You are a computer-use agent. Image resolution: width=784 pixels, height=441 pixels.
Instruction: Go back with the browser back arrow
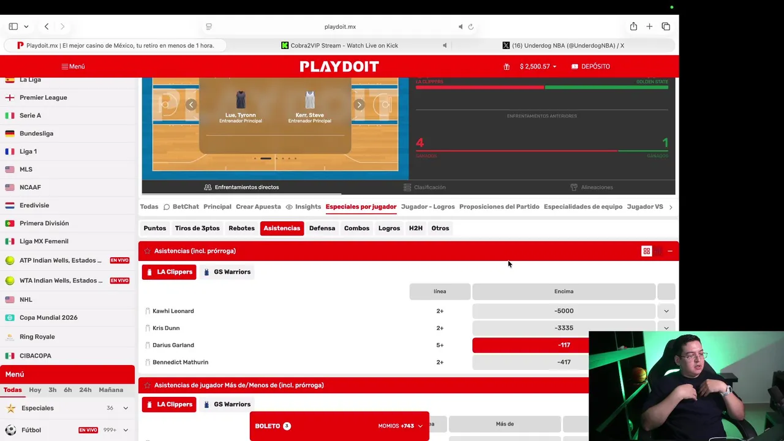pos(47,26)
